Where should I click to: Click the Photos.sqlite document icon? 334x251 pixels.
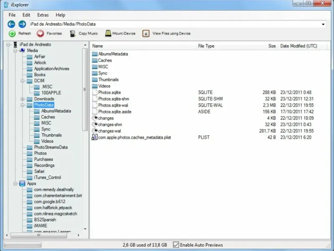click(x=95, y=92)
